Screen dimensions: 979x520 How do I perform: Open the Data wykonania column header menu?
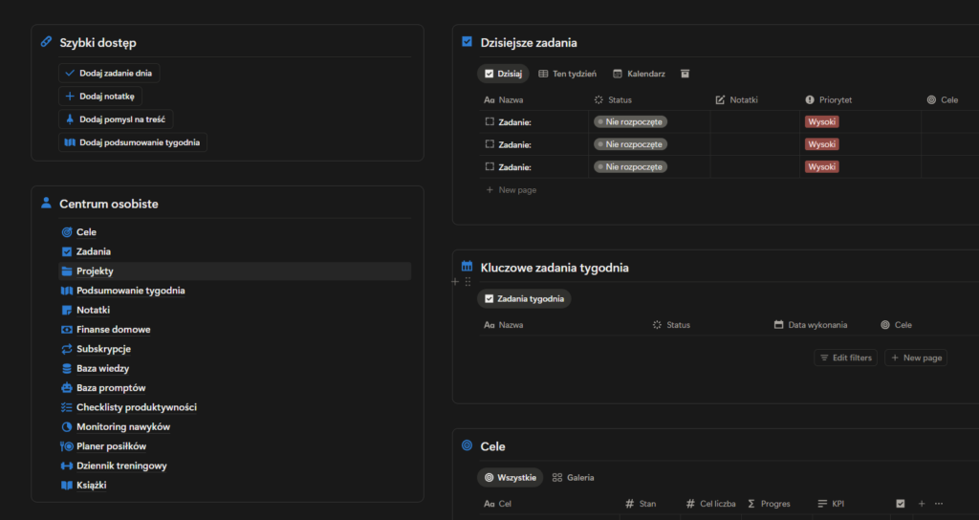(x=811, y=325)
